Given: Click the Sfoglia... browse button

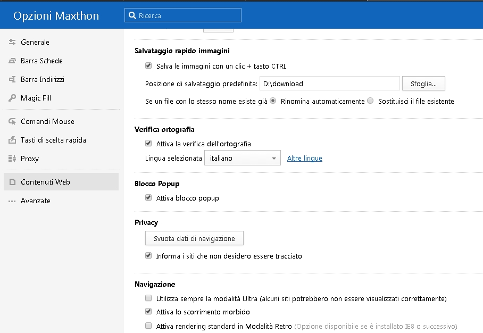Looking at the screenshot, I should click(x=423, y=84).
